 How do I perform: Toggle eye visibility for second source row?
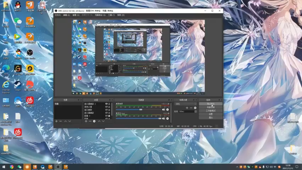pyautogui.click(x=106, y=107)
